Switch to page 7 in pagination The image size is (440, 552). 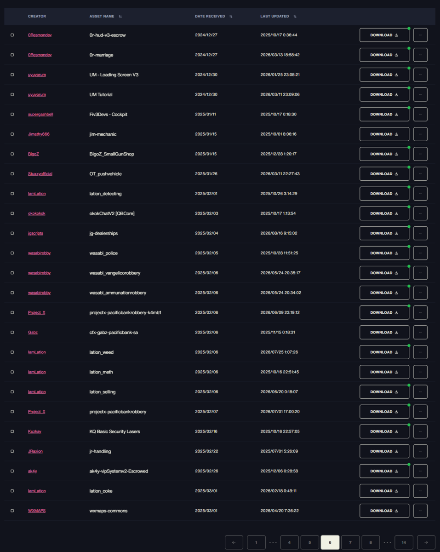350,542
